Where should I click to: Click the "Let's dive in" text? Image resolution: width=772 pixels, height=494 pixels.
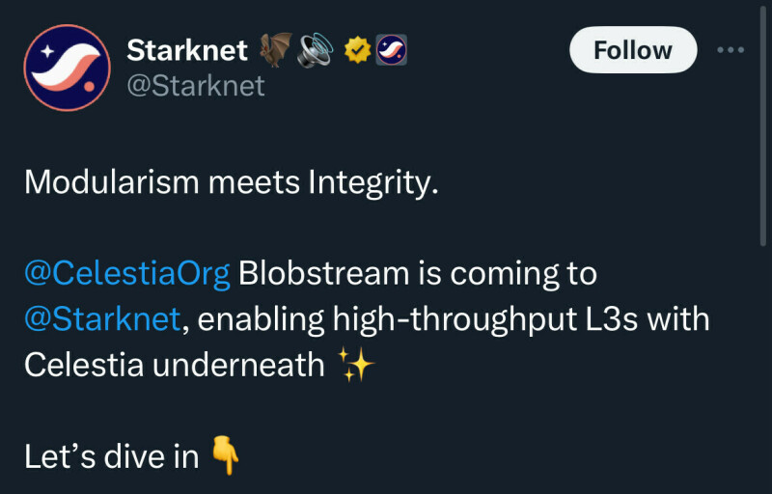pyautogui.click(x=111, y=456)
